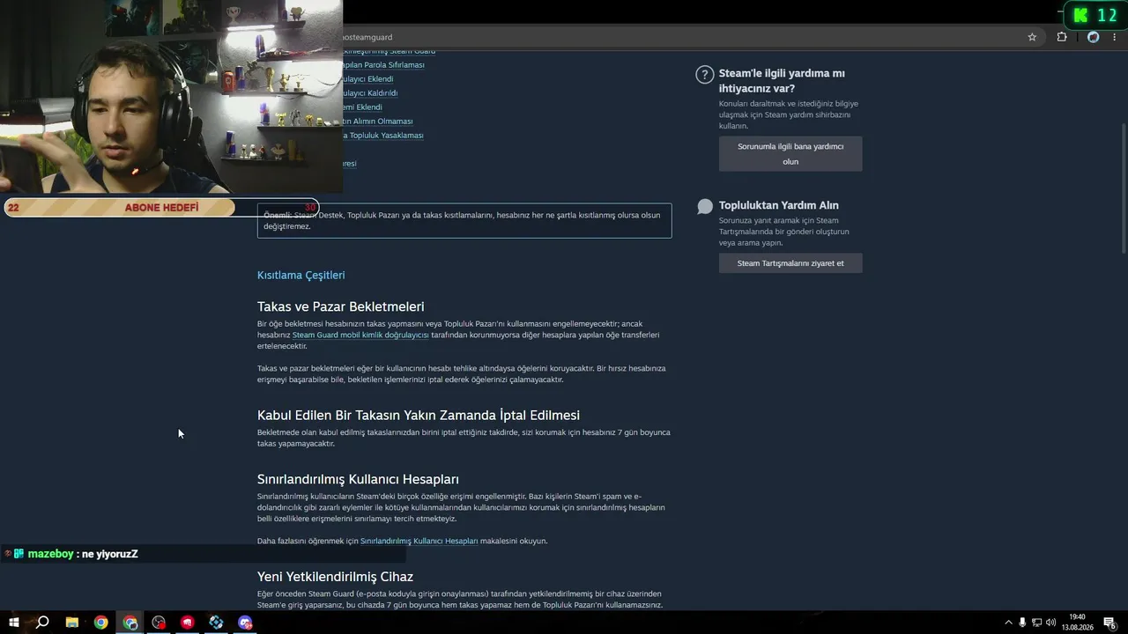Switch to the active Chrome profile window

click(130, 623)
